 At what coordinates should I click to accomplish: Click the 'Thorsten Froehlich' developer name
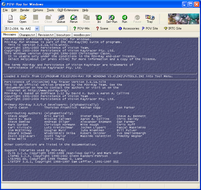61,108
